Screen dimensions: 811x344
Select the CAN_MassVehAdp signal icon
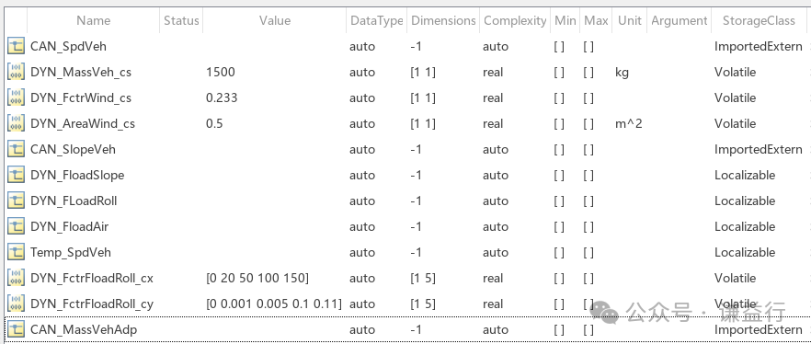pos(16,329)
